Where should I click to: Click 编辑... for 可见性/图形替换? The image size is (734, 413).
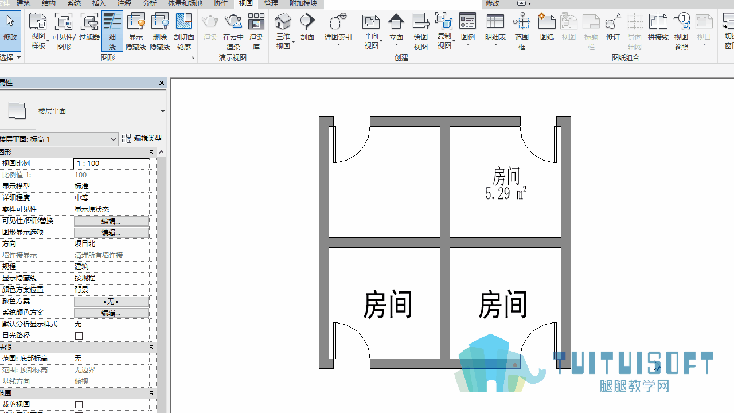[111, 221]
